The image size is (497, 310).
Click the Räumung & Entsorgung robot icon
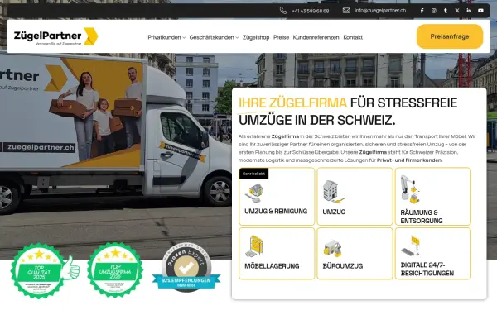(410, 189)
